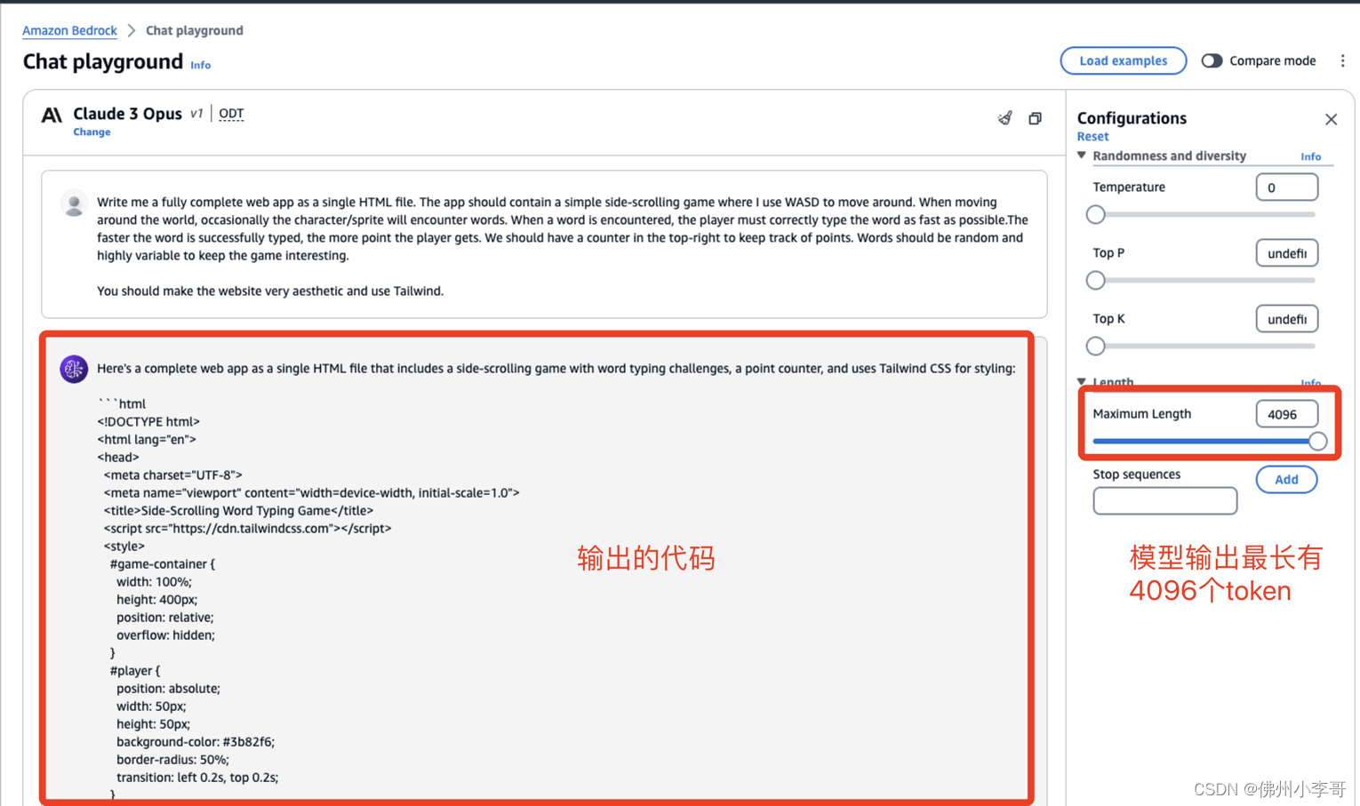Screen dimensions: 1360x806
Task: Click the "transition: left 0.2s, top 0.2s;" line
Action: tap(197, 777)
